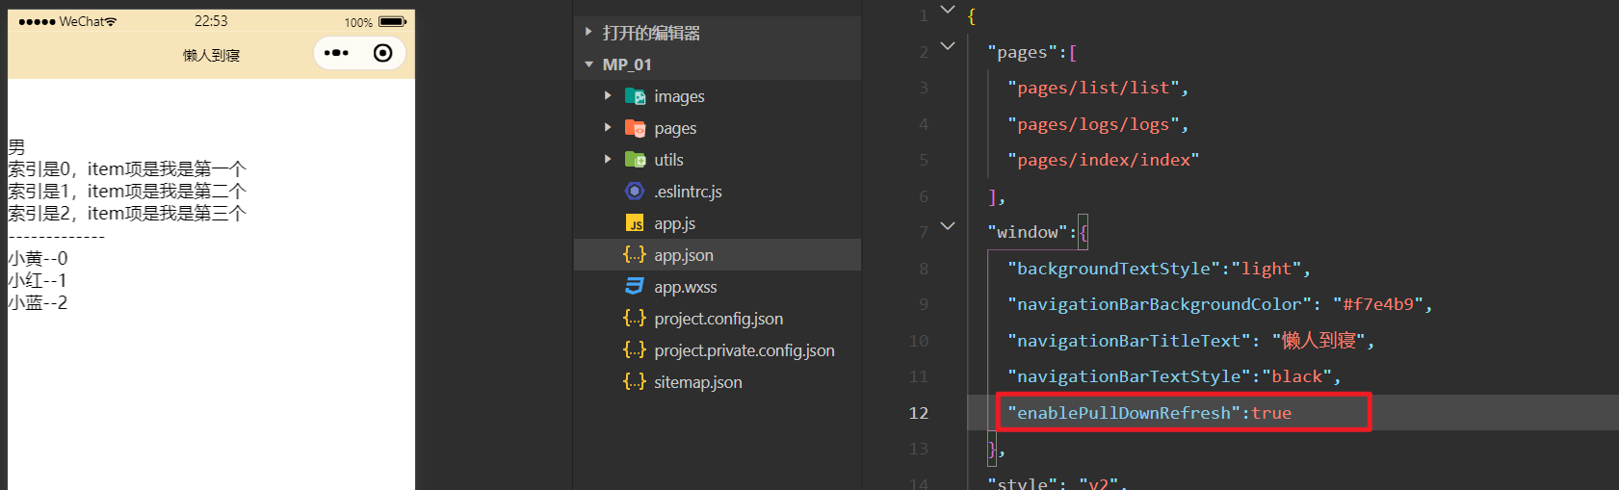Click the images folder icon
The height and width of the screenshot is (490, 1619).
tap(635, 96)
